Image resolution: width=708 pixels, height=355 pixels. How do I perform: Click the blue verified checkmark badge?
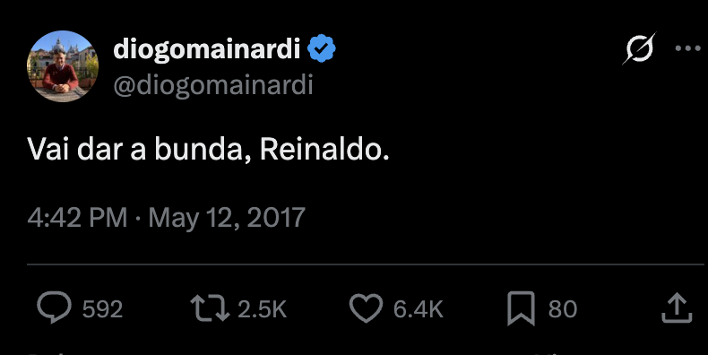tap(322, 48)
